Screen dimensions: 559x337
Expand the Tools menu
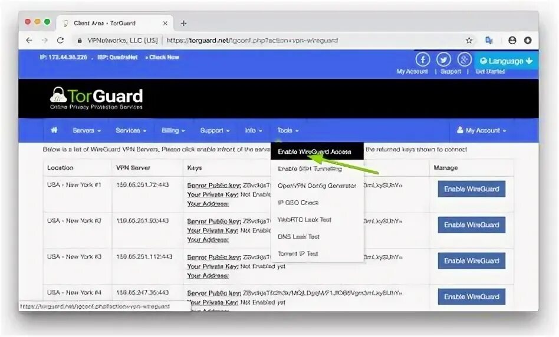tap(288, 130)
